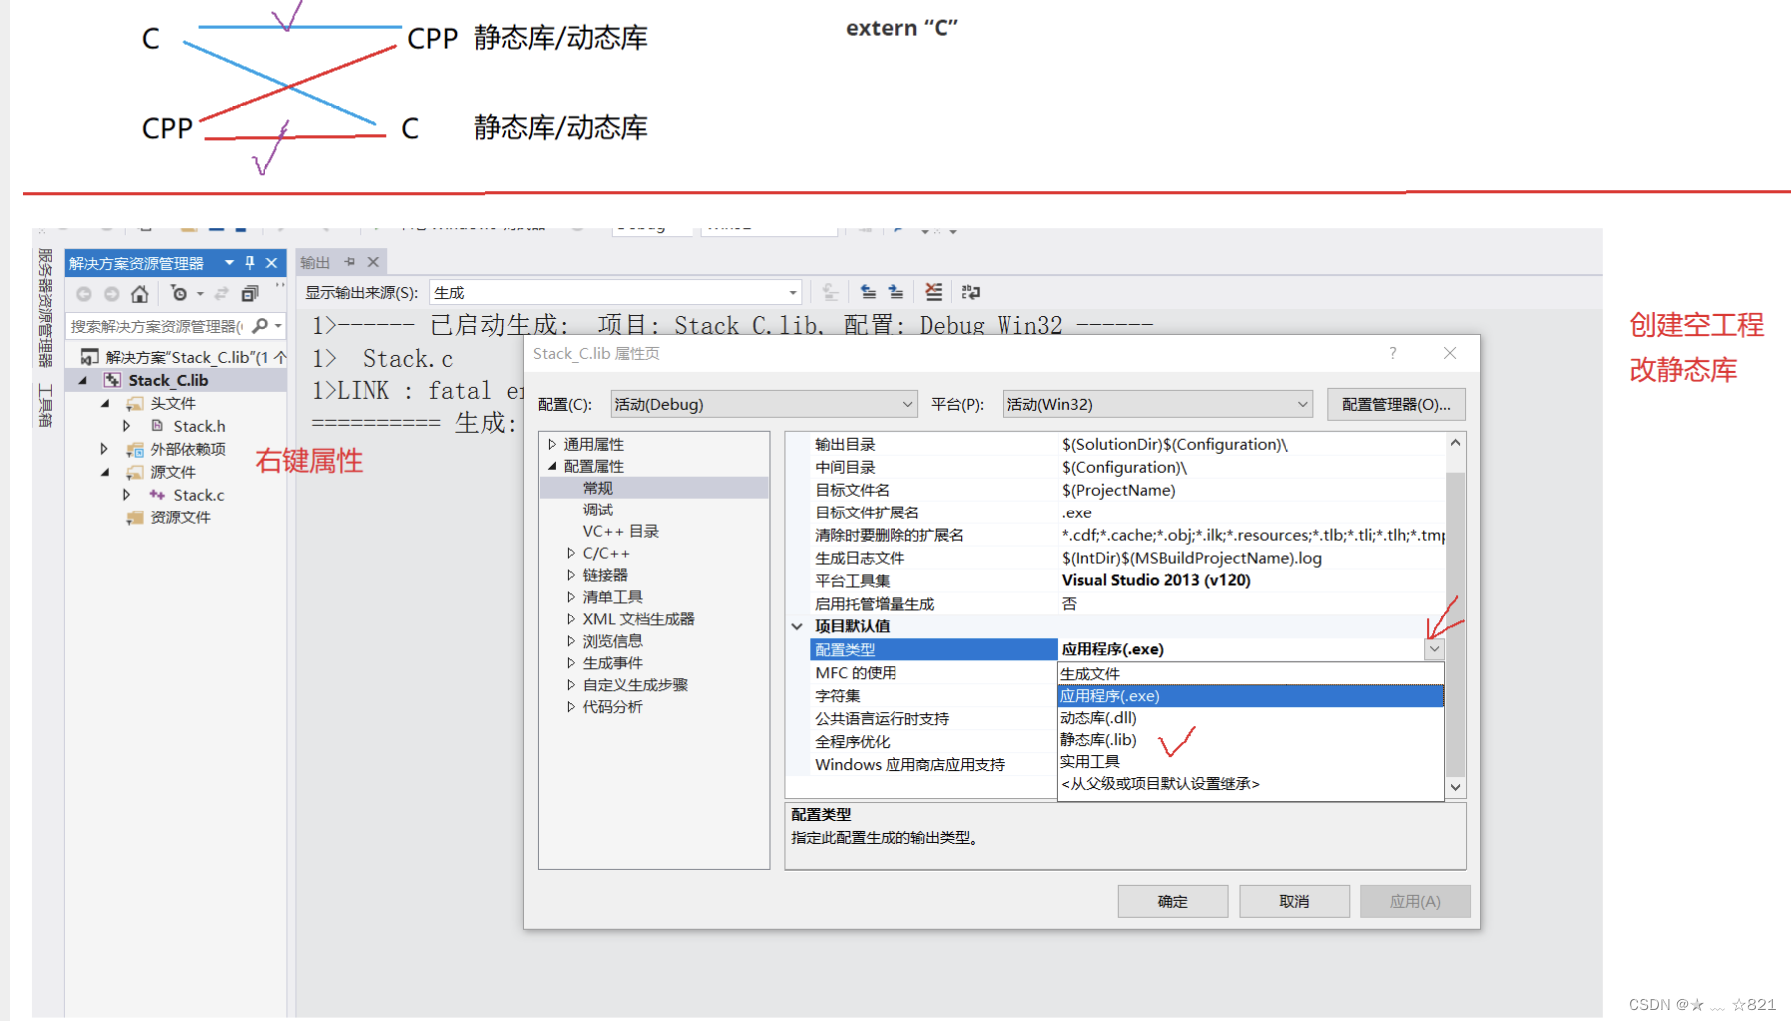Viewport: 1791px width, 1021px height.
Task: Open the 平台 活动(Win32) dropdown
Action: tap(1157, 404)
